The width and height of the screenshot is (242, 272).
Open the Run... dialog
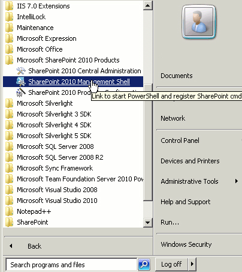click(x=170, y=222)
